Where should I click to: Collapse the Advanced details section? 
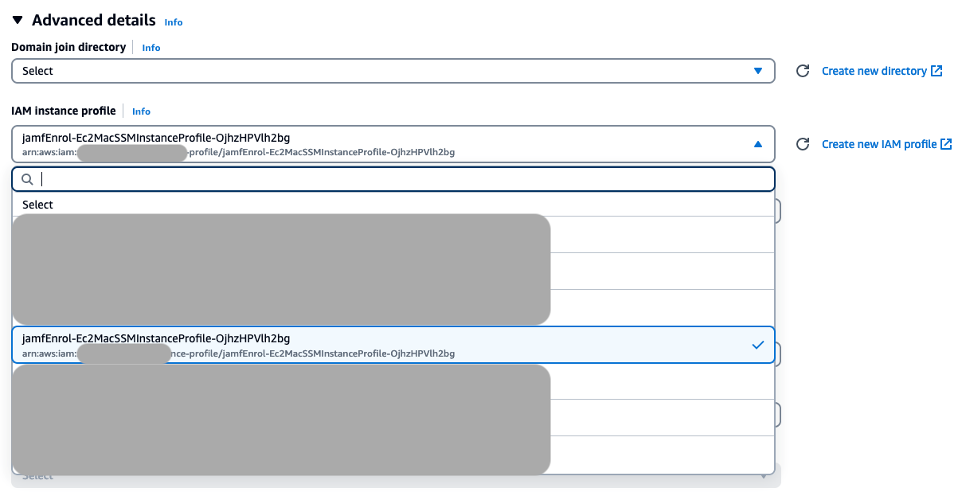(x=18, y=20)
